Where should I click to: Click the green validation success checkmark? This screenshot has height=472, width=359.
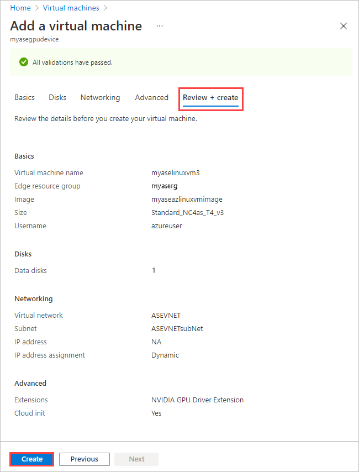click(23, 62)
